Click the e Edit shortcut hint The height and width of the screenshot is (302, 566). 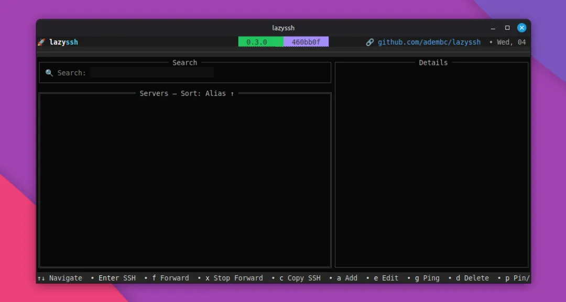[x=386, y=278]
